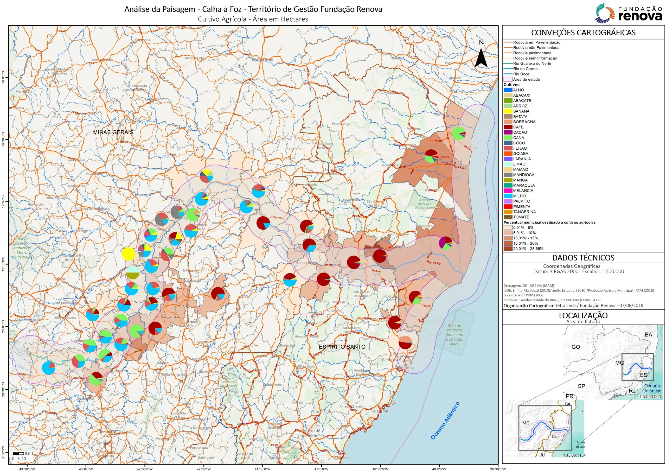Screen dimensions: 666x471
Task: Click the 20,01% - 25,66% legend swatch
Action: coord(508,249)
